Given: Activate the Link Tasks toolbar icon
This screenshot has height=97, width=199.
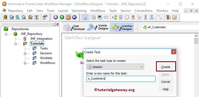Looking at the screenshot, I should click(x=160, y=17).
